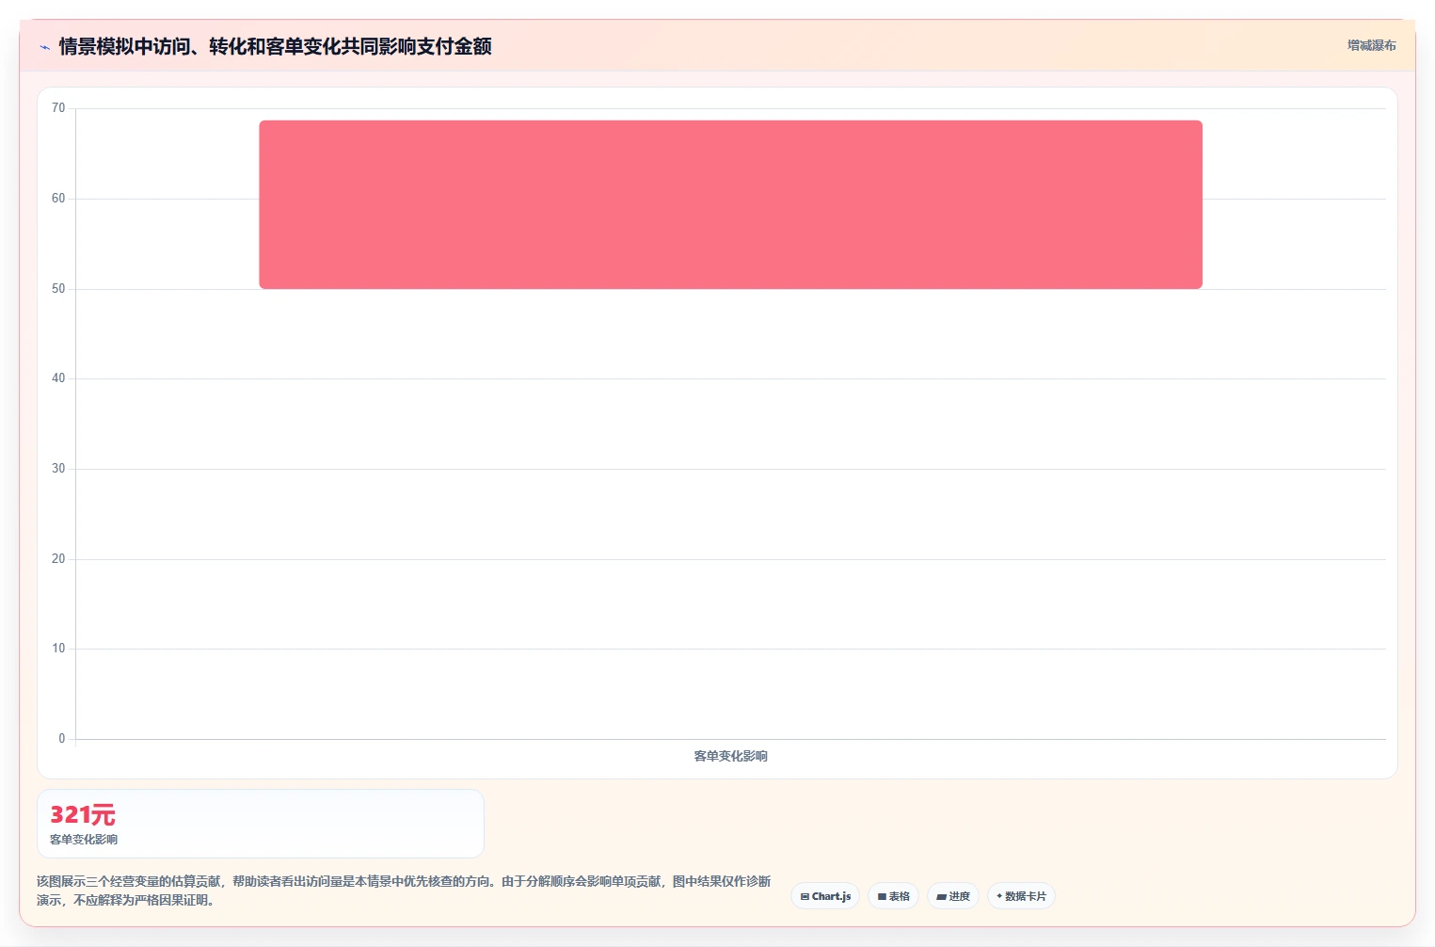Viewport: 1435px width, 947px height.
Task: Click the chart title 情景模拟中访问、转化和客单变化共同影响支付金额
Action: click(x=275, y=46)
